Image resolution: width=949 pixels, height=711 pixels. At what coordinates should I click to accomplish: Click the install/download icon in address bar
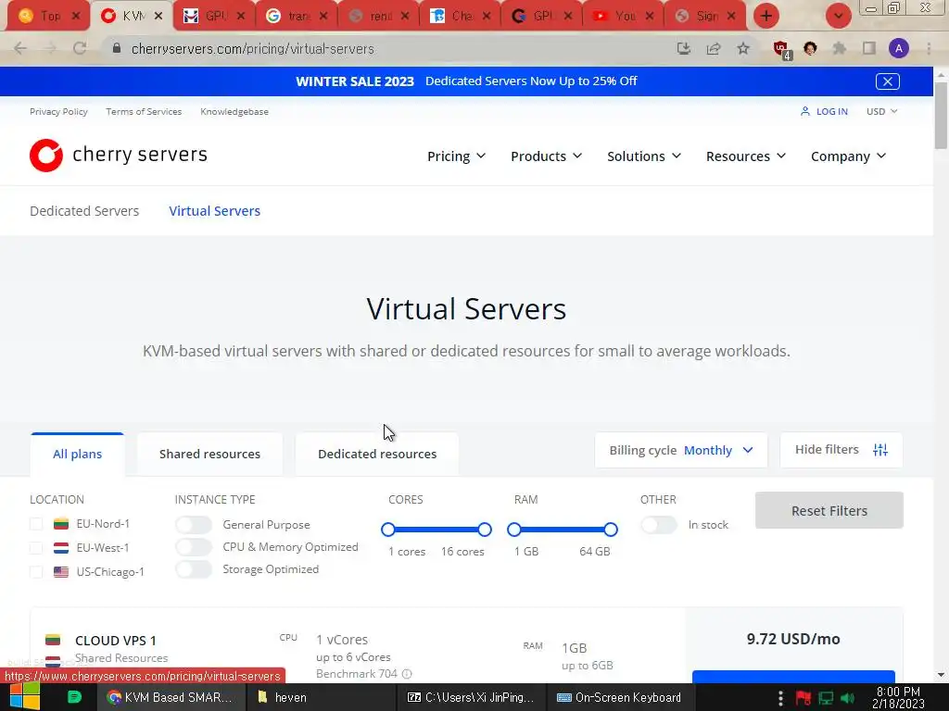click(x=684, y=48)
